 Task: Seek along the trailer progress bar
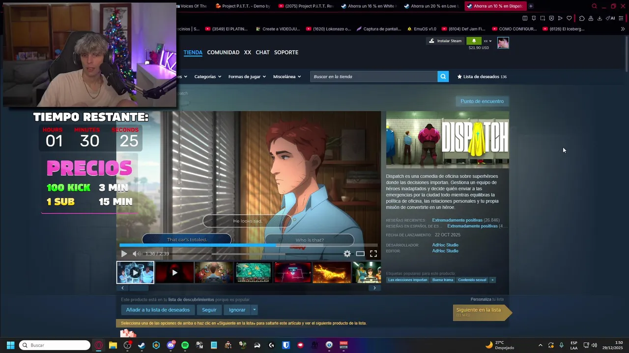[x=249, y=245]
